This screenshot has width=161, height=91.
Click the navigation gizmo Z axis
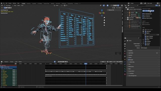(102, 10)
